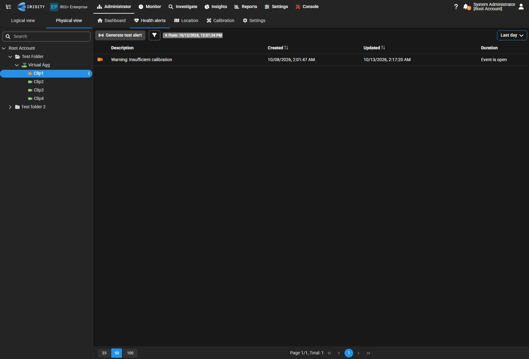Select Clip1 in the tree

pos(46,74)
